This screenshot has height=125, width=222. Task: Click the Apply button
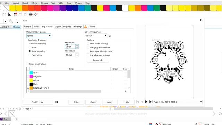tap(110, 102)
